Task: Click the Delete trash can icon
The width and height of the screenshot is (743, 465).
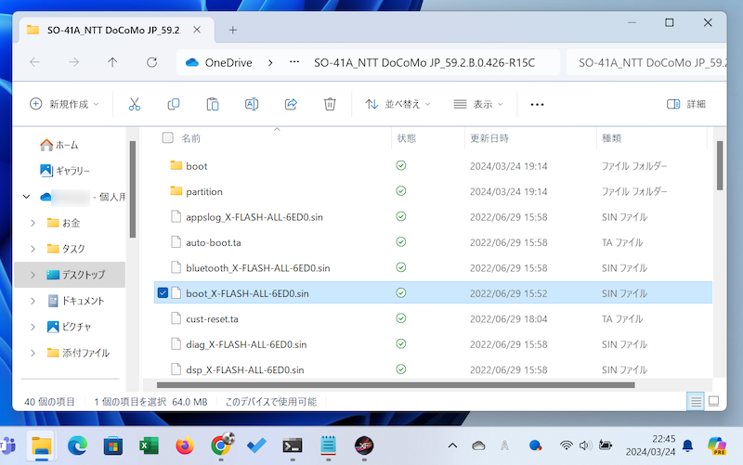Action: [329, 104]
